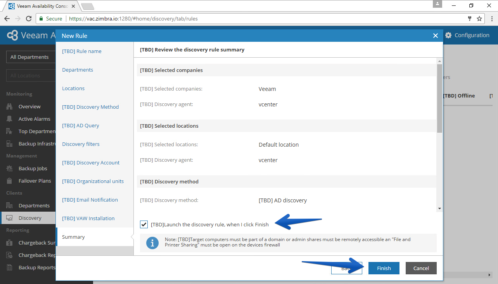498x284 pixels.
Task: Open a new browser tab
Action: (88, 7)
